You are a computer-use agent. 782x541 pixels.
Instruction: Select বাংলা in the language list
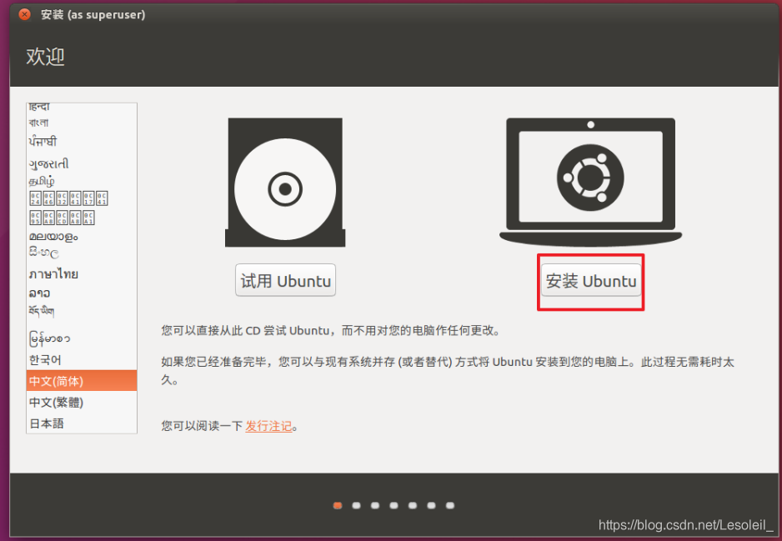pyautogui.click(x=82, y=123)
